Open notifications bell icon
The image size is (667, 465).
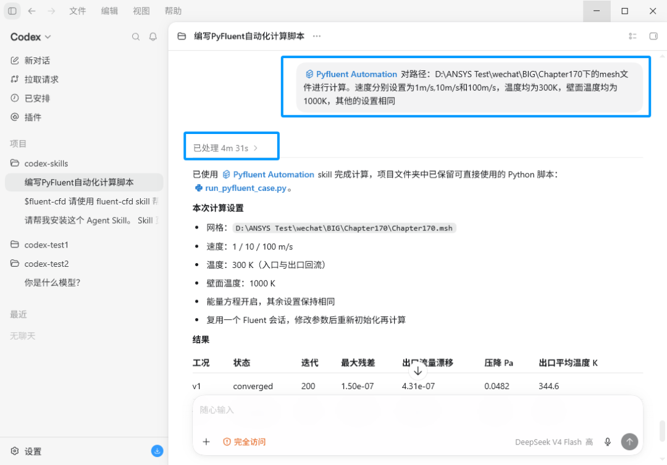pos(153,37)
